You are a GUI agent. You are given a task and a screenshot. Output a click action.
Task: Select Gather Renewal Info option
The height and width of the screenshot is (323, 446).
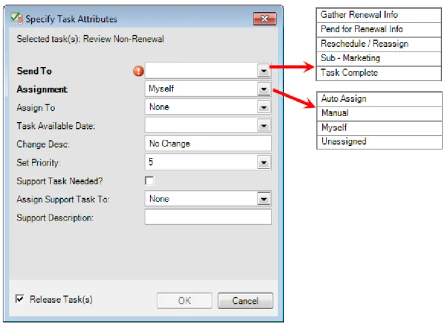pos(379,15)
